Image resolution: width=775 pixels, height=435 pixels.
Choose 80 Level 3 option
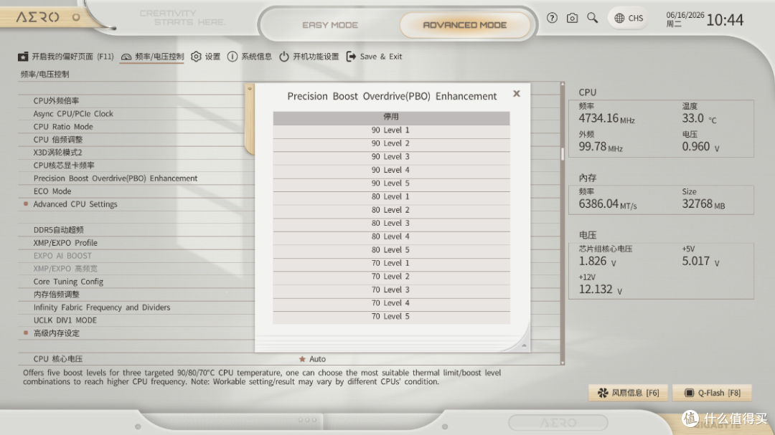[x=391, y=224]
